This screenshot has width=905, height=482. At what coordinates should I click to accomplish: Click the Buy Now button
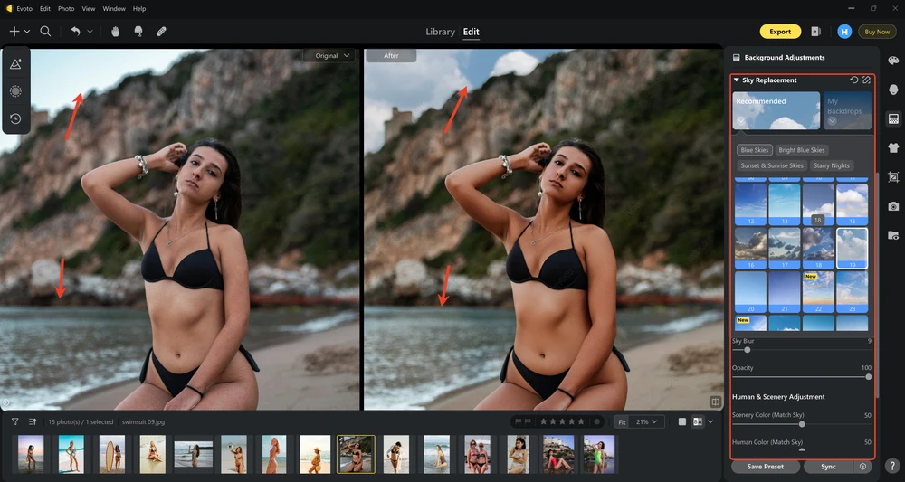(x=877, y=32)
